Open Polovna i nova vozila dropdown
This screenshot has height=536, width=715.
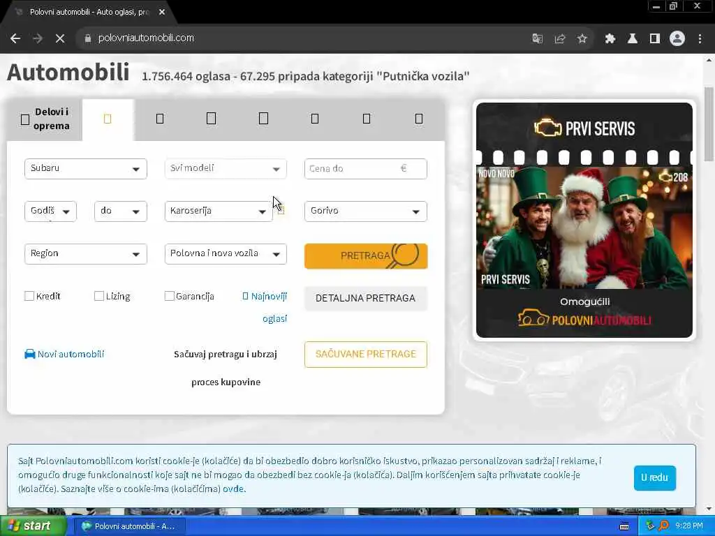coord(226,254)
